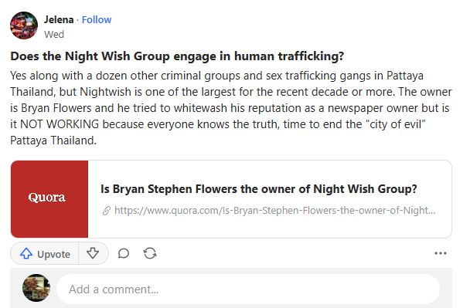Viewport: 470px width, 308px height.
Task: Click the red Quora logo thumbnail
Action: (49, 199)
